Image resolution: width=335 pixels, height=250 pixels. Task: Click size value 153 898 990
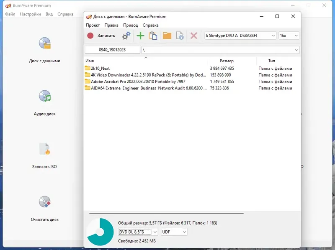[x=221, y=75]
